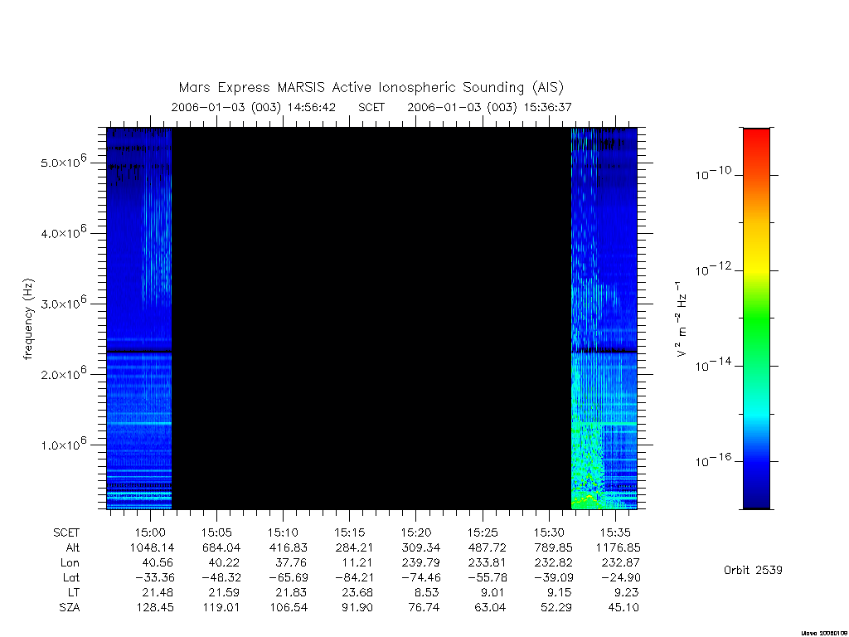This screenshot has height=637, width=849.
Task: Click longitude value '40.56'
Action: (x=158, y=563)
